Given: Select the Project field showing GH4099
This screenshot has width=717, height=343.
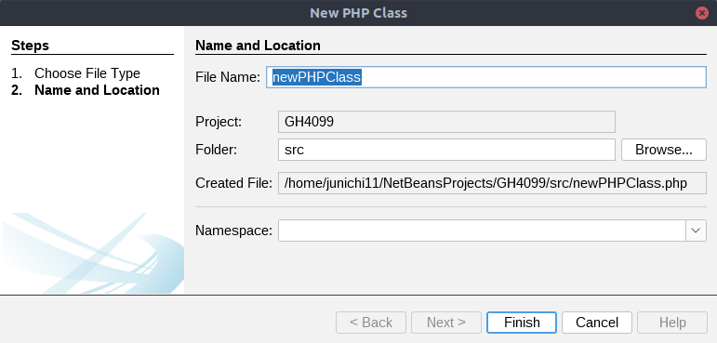Looking at the screenshot, I should tap(446, 122).
